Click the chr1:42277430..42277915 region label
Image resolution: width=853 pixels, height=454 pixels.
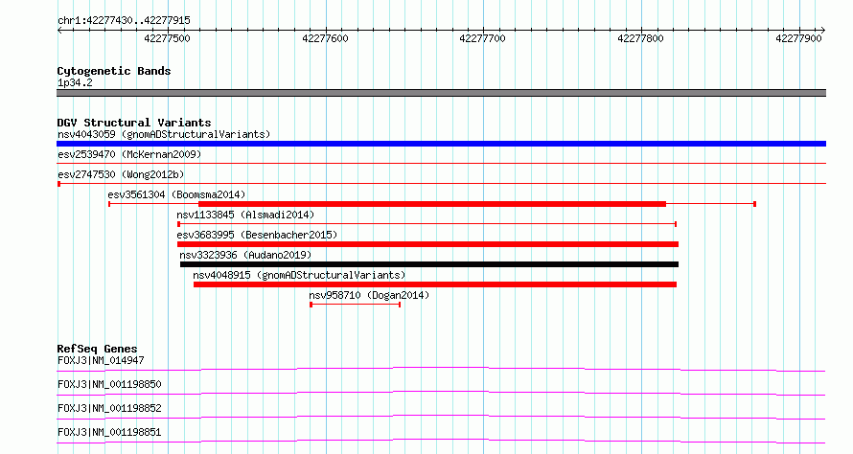124,20
